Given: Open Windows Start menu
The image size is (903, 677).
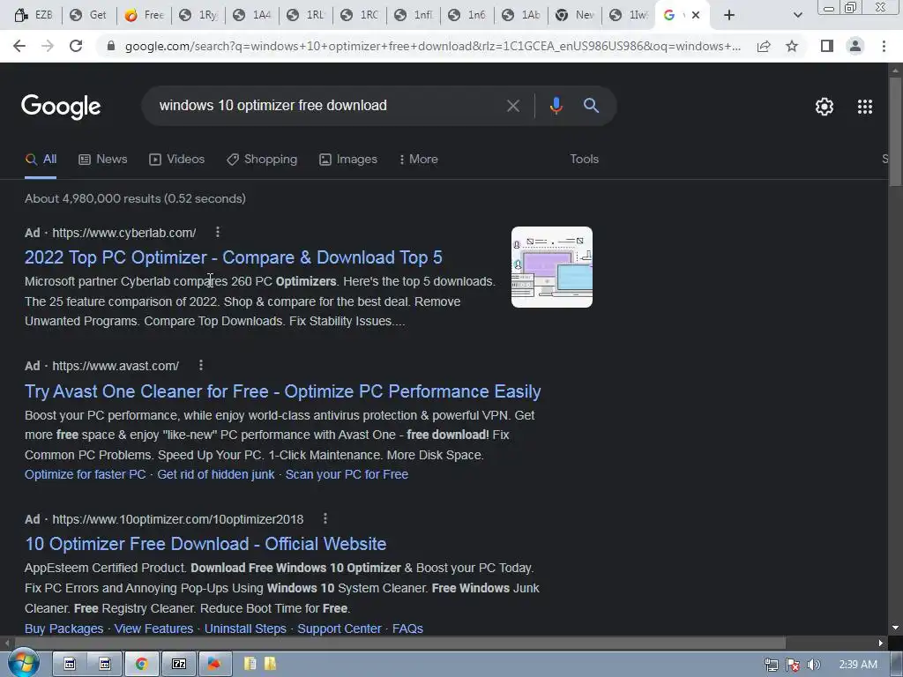Looking at the screenshot, I should click(x=23, y=664).
